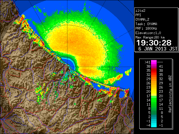Click the red 35-38 dBZ legend swatch
This screenshot has width=179, height=134.
(x=154, y=71)
